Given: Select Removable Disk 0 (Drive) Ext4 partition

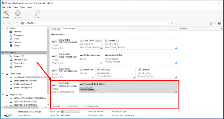Looking at the screenshot, I should coord(128,87).
